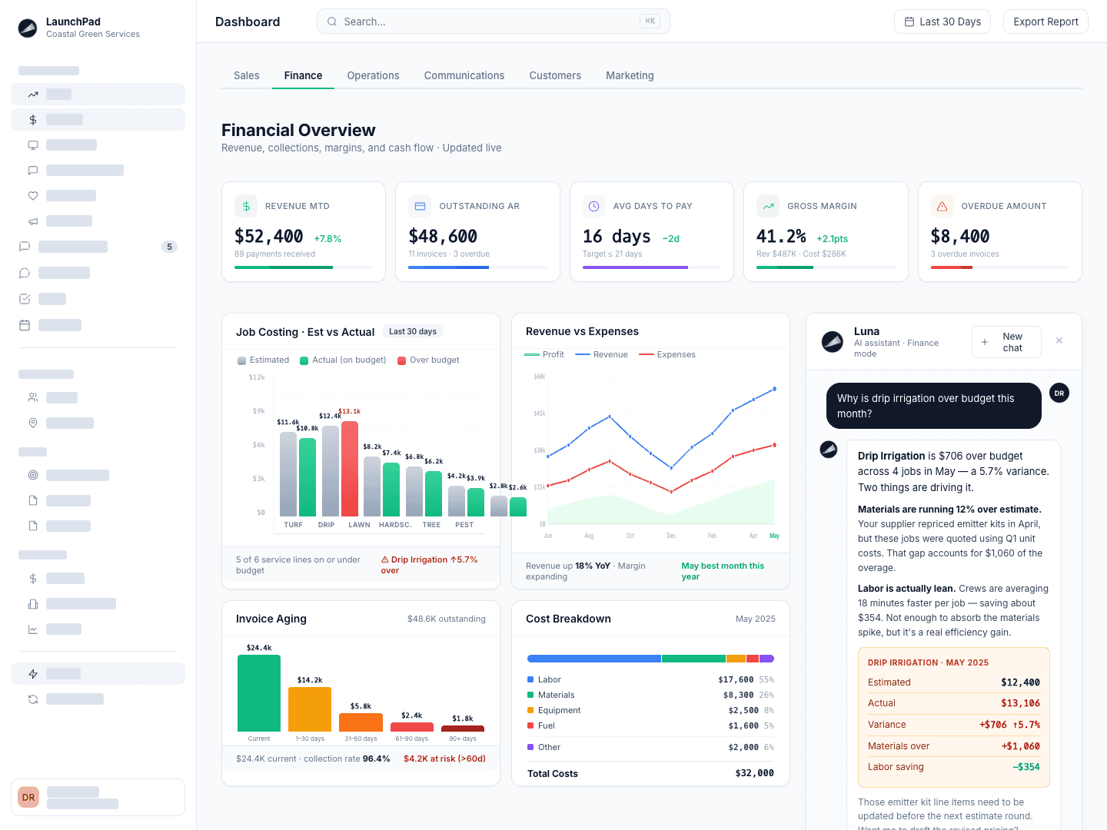Click the trending-up arrow icon in the sidebar
This screenshot has width=1107, height=830.
pos(33,95)
